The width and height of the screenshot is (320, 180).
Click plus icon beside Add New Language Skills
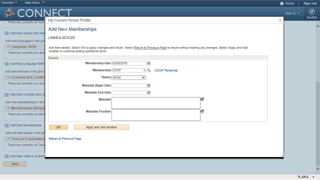pos(6,64)
